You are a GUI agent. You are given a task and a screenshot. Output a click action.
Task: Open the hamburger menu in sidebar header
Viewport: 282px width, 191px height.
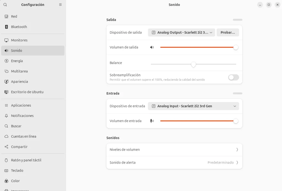point(60,5)
